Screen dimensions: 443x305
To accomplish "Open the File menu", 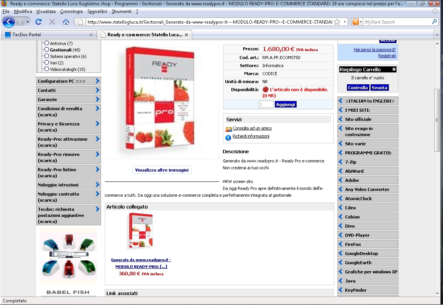I will point(6,11).
